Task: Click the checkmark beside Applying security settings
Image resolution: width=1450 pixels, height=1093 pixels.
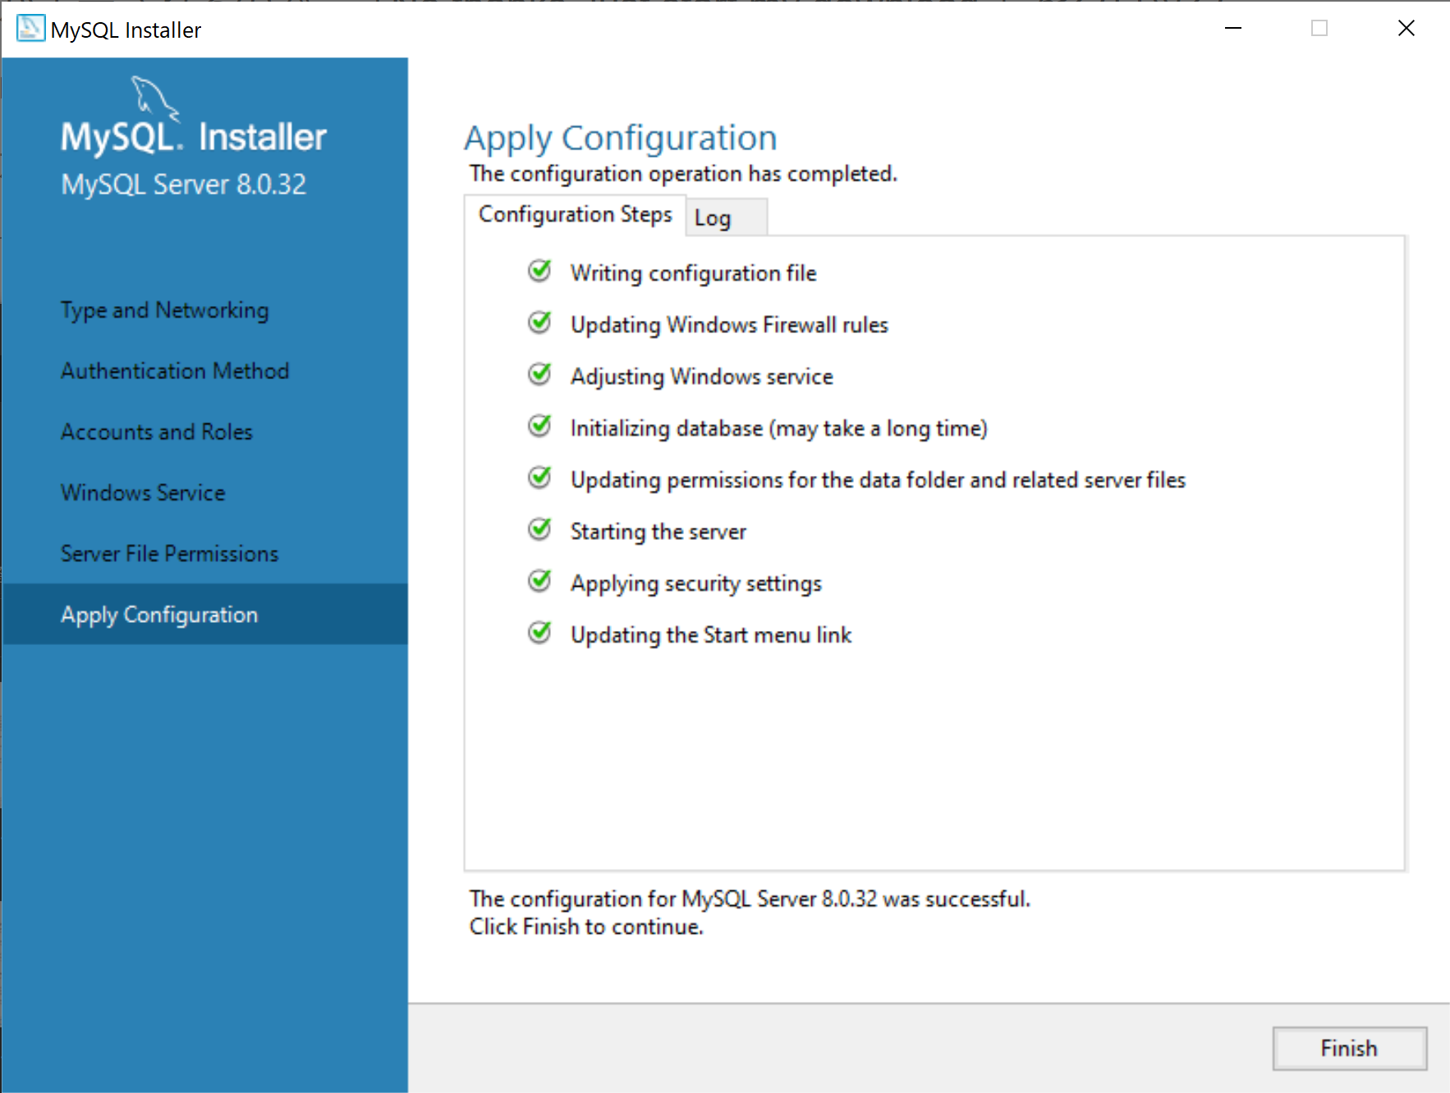Action: point(539,581)
